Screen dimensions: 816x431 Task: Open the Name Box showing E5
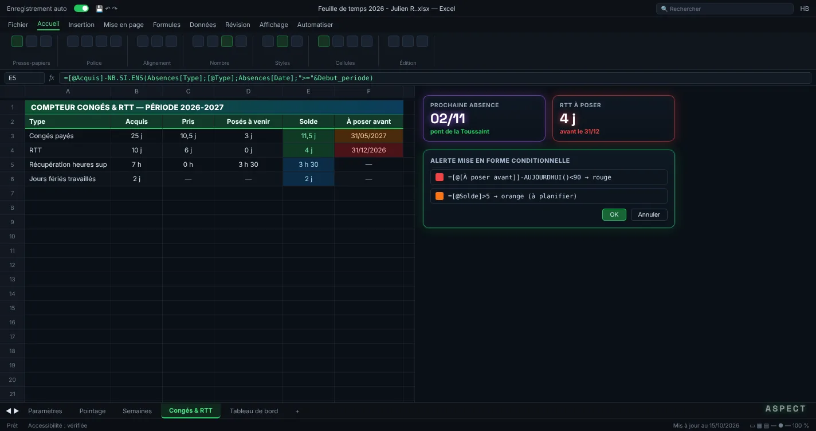click(24, 78)
